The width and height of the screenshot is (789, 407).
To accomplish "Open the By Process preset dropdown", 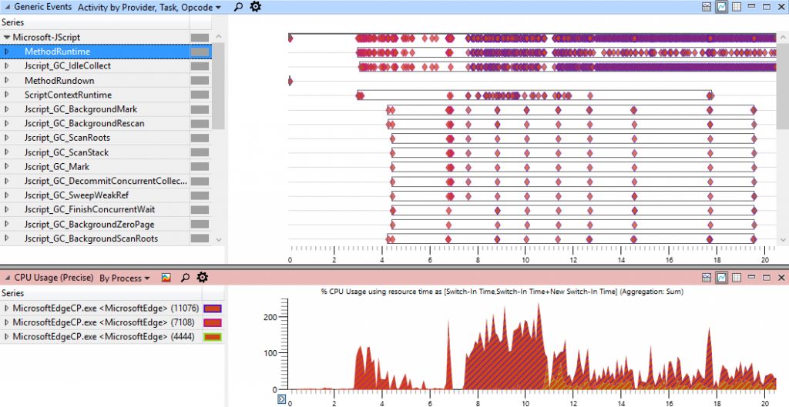I will [x=124, y=278].
